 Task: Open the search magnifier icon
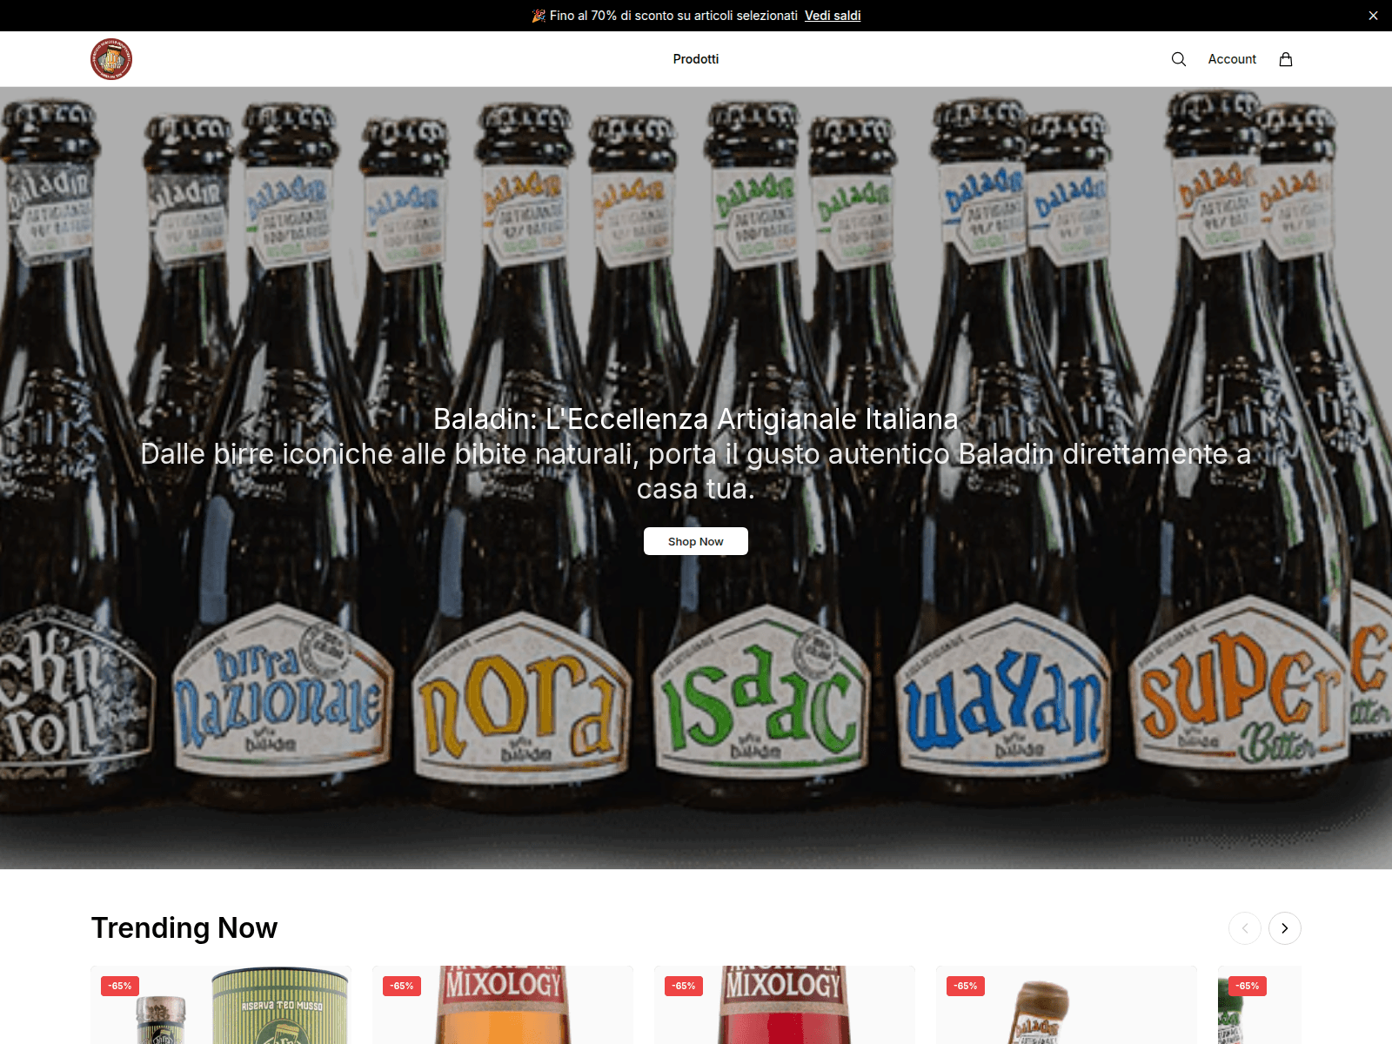pos(1179,59)
